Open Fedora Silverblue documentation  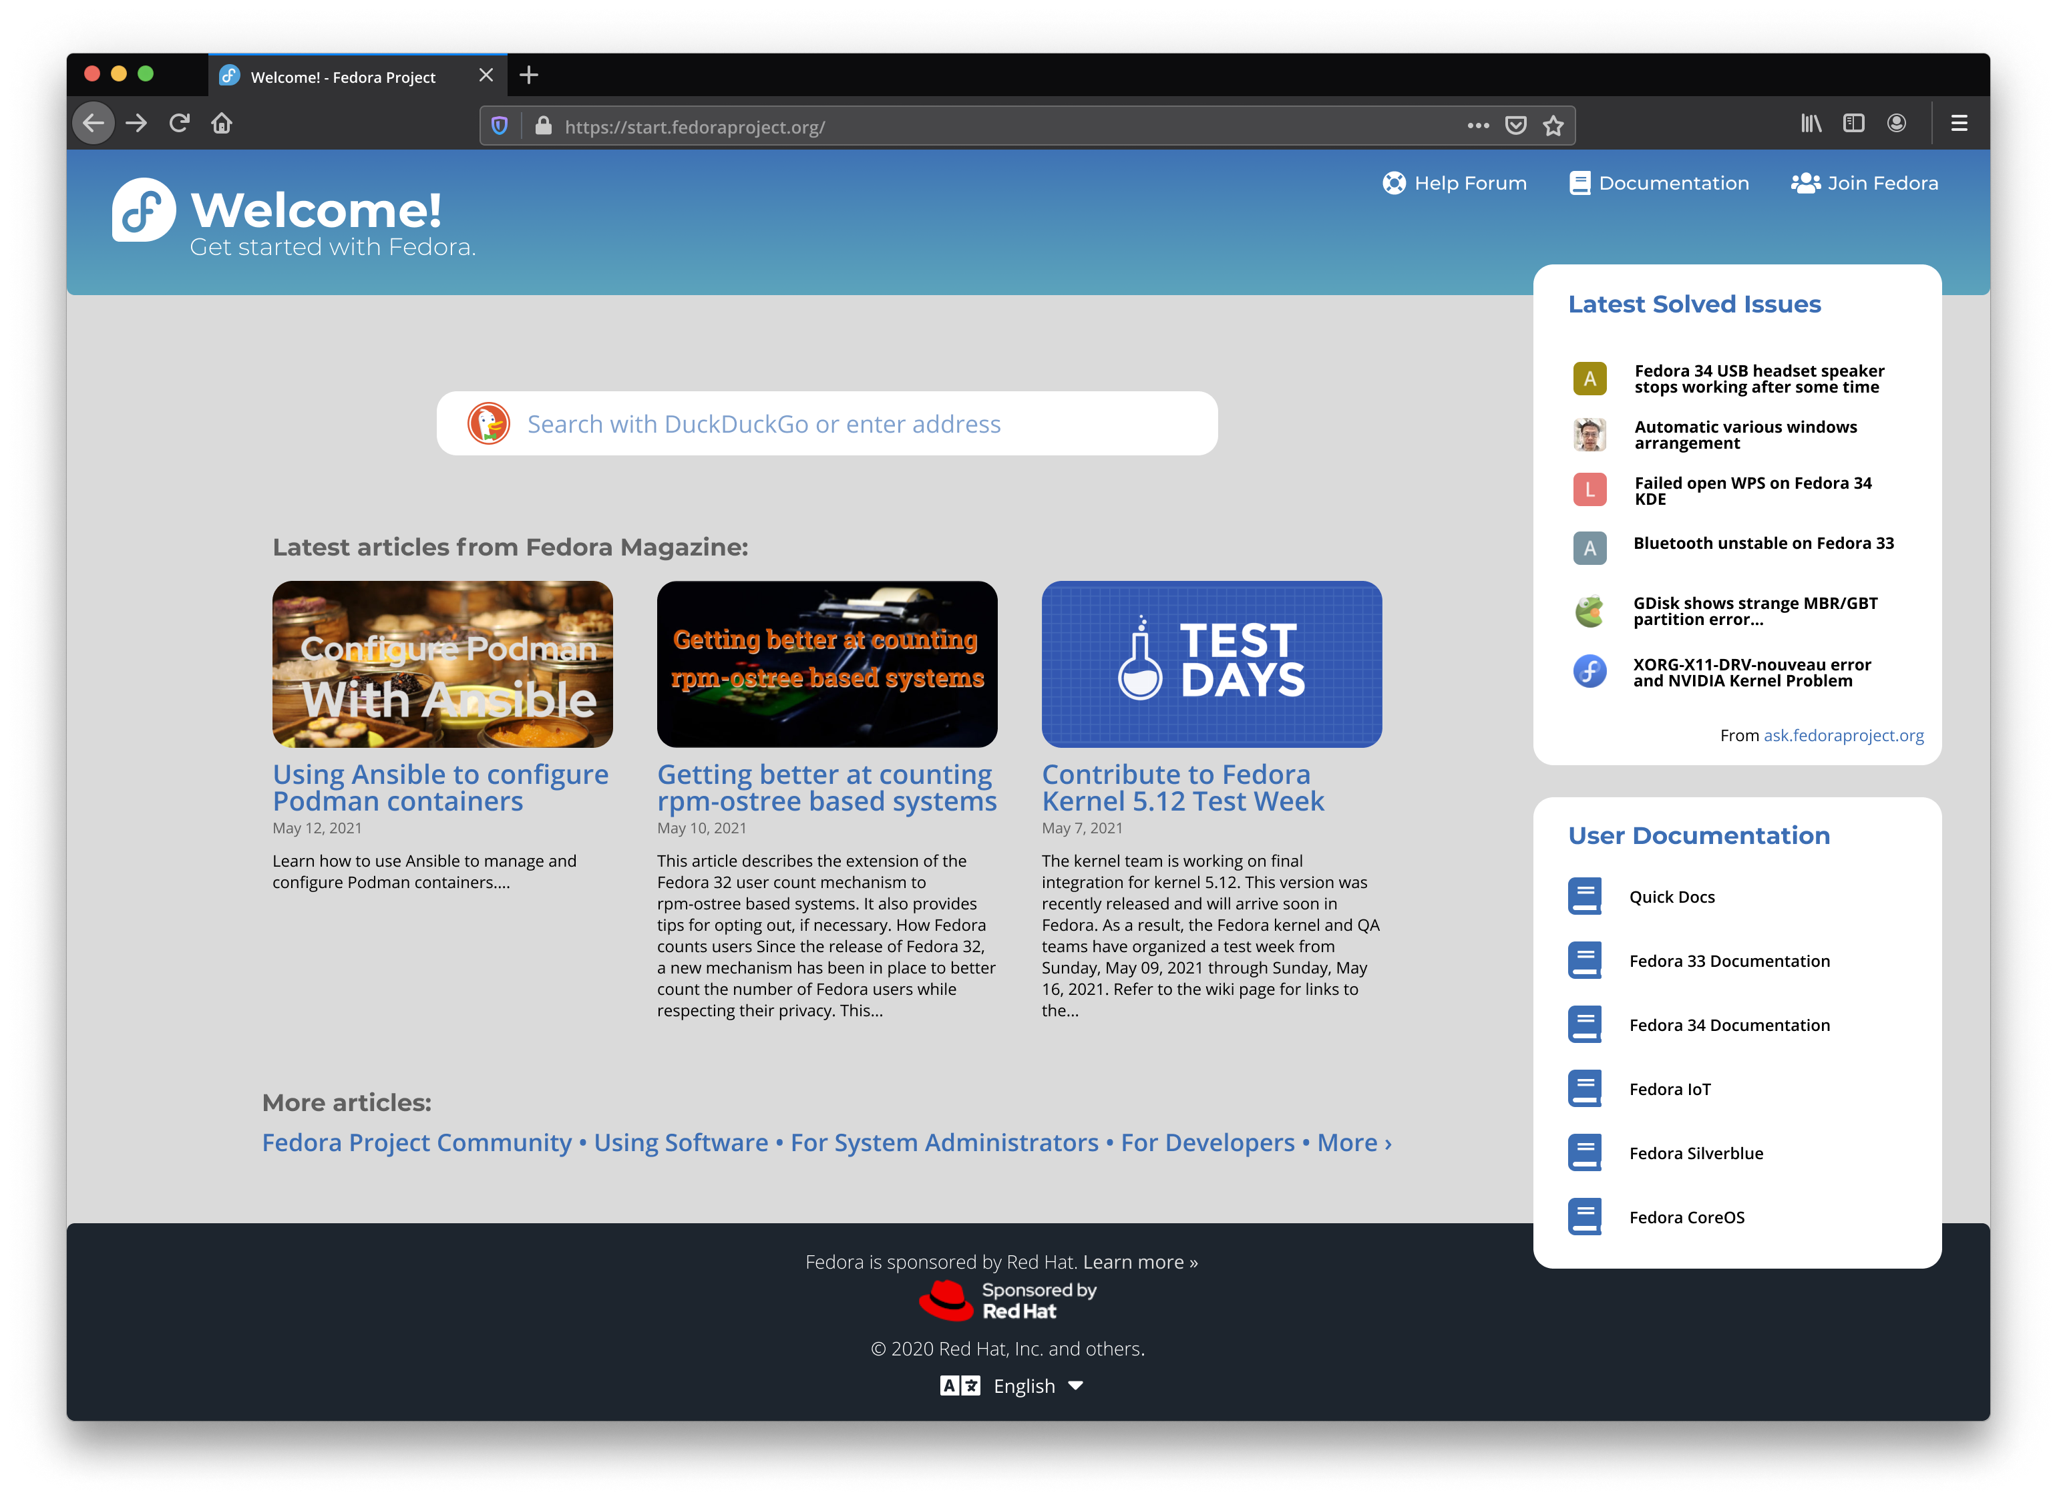pyautogui.click(x=1696, y=1154)
